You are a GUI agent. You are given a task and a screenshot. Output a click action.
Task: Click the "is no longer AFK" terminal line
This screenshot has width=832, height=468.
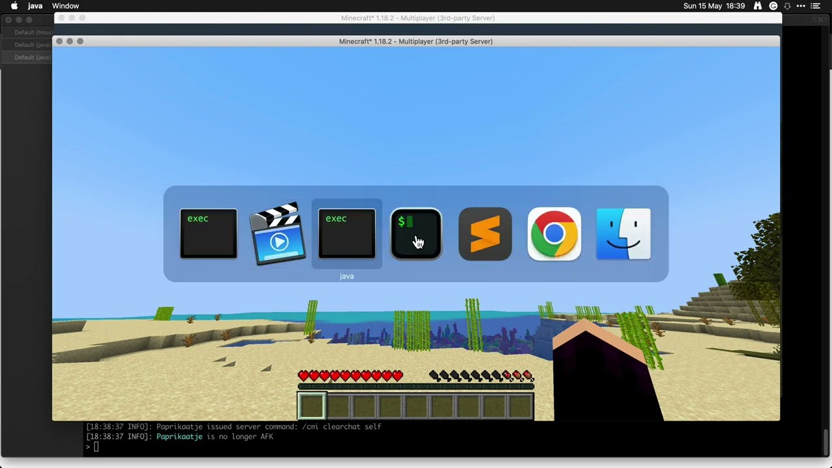coord(179,437)
